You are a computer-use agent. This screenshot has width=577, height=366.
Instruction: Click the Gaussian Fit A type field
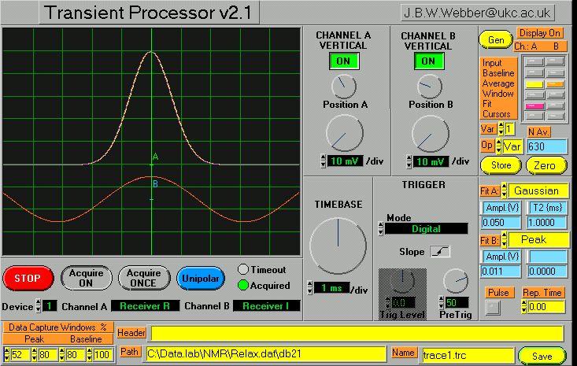[538, 190]
